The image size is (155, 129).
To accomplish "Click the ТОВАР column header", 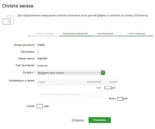I will click(x=42, y=82).
